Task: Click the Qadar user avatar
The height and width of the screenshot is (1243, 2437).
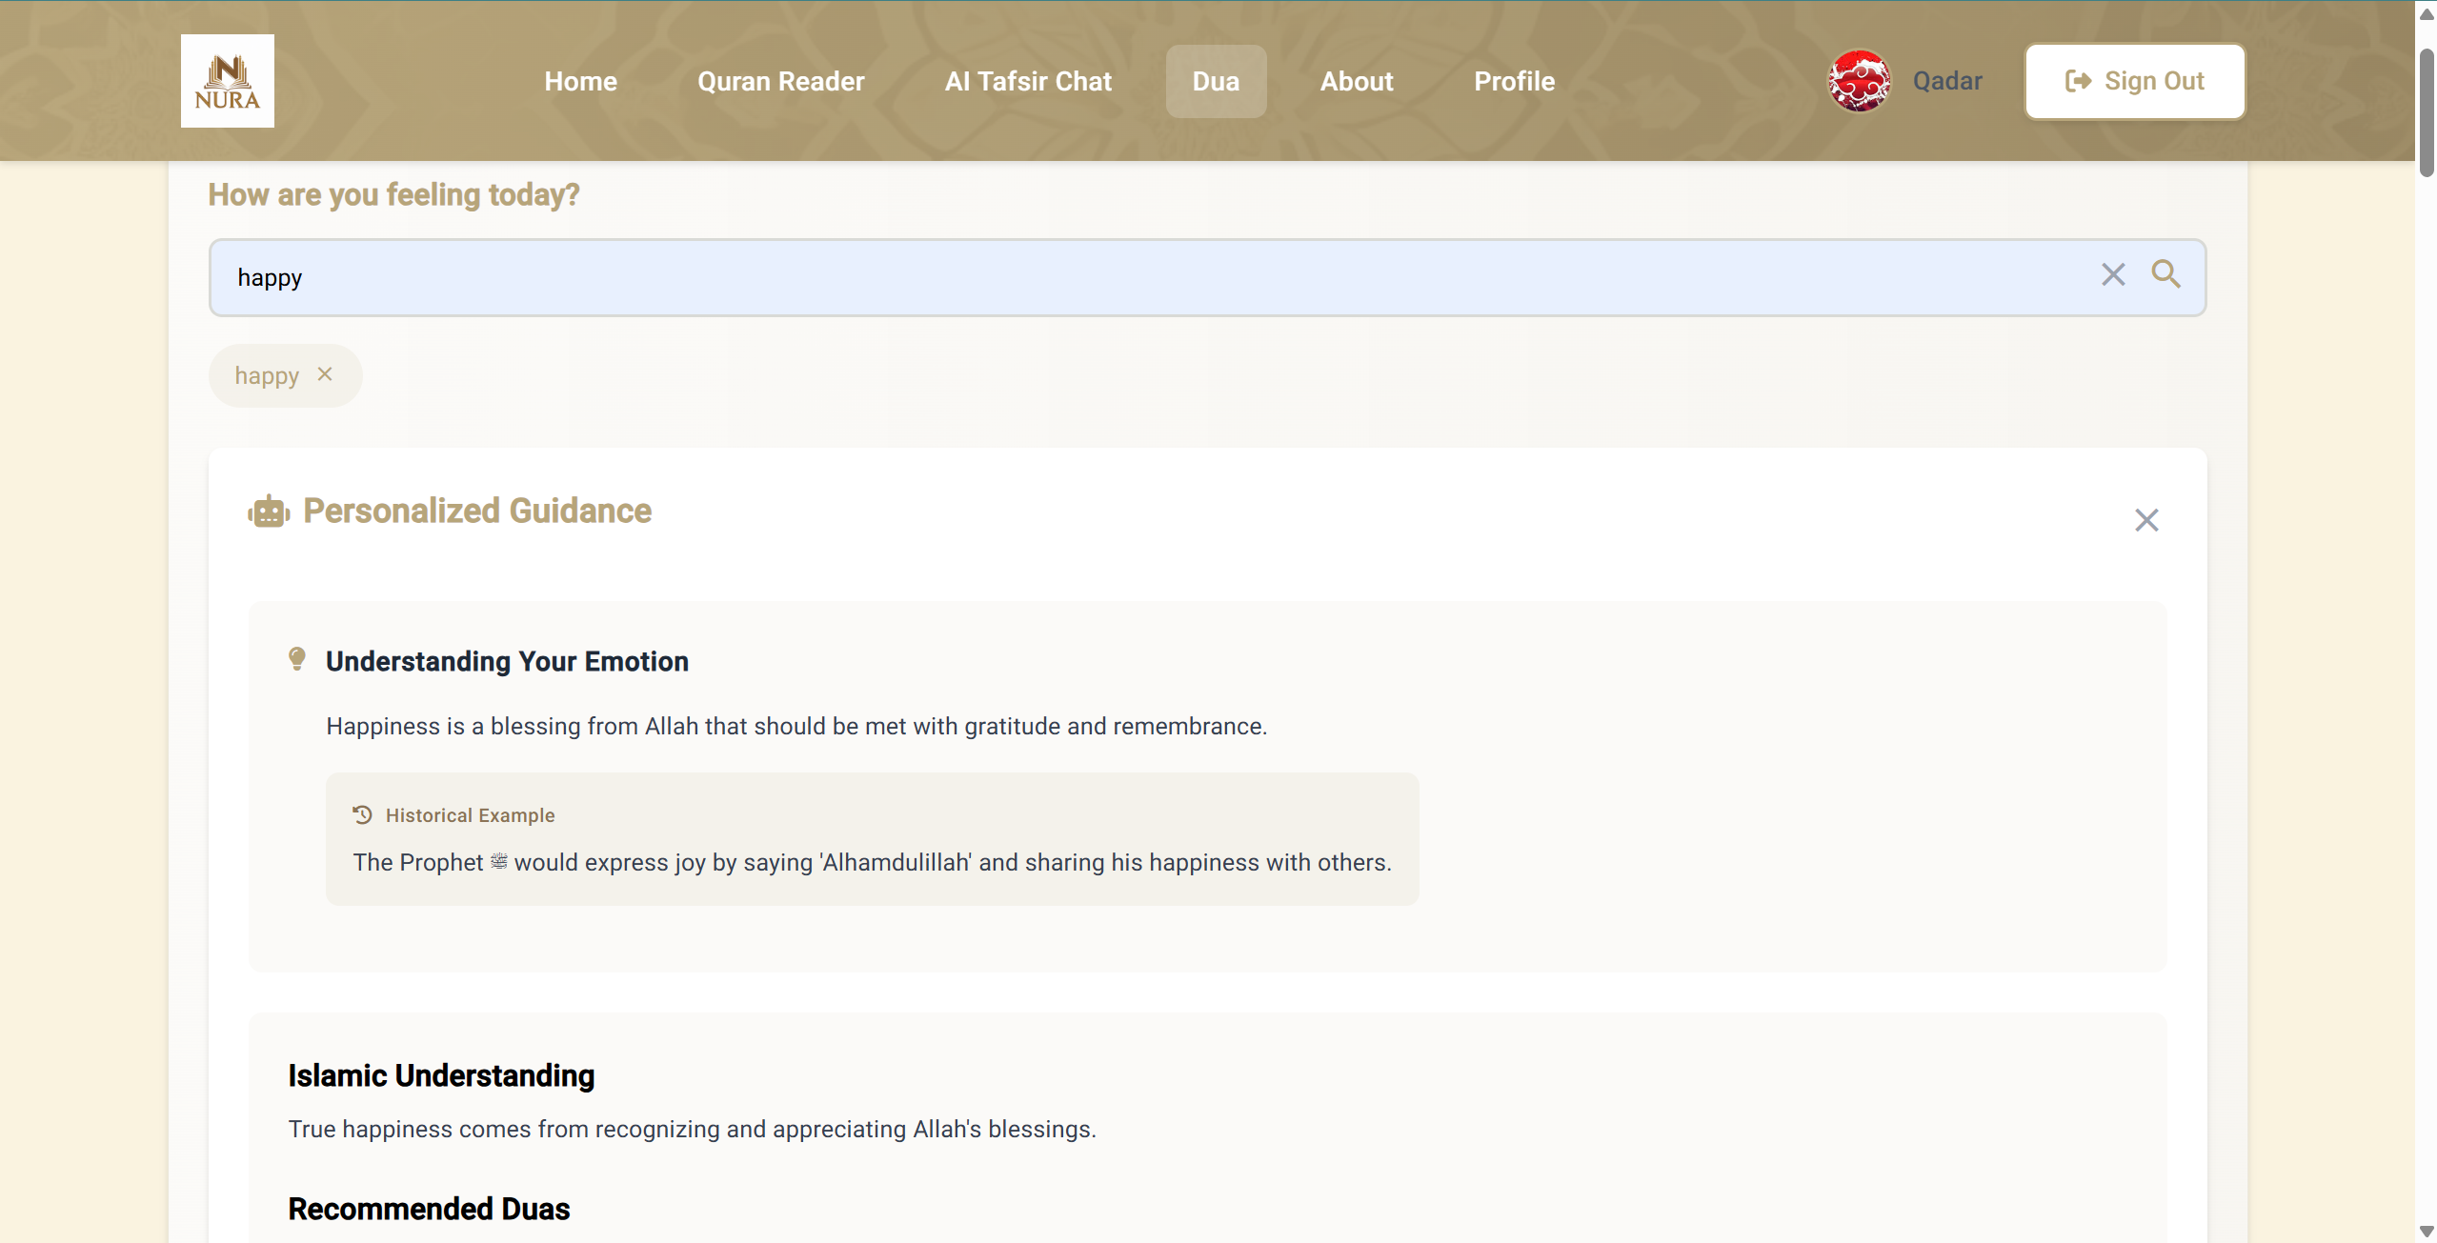Action: pyautogui.click(x=1859, y=81)
